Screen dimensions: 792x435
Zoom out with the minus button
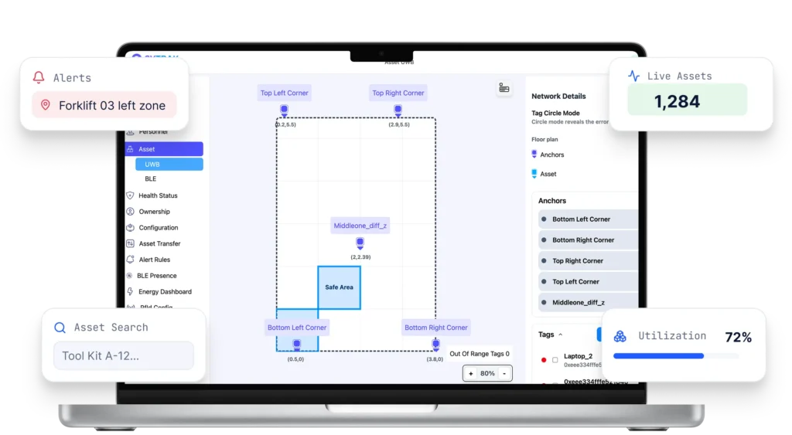(x=504, y=373)
